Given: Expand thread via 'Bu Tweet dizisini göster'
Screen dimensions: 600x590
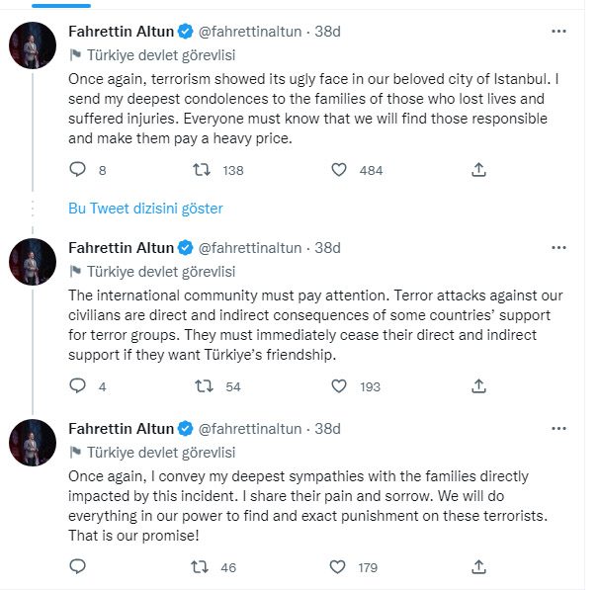Looking at the screenshot, I should click(145, 209).
